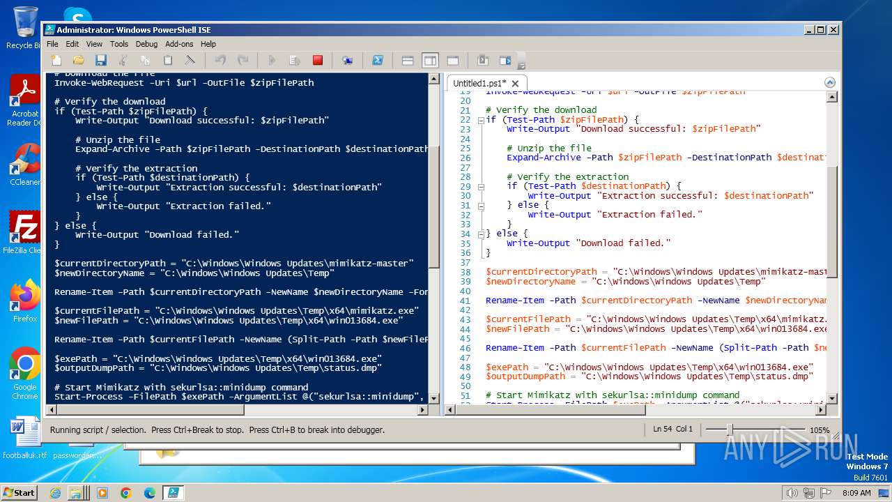
Task: Click script pane scroll-up arrow
Action: [x=832, y=97]
